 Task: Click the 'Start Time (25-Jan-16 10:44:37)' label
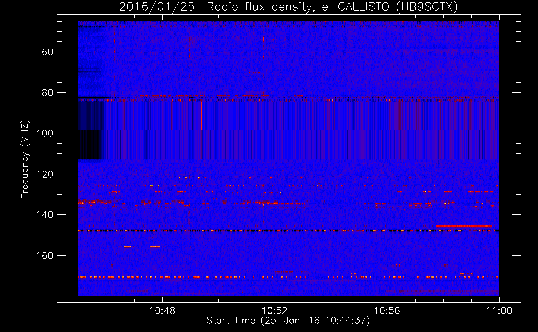pos(288,321)
